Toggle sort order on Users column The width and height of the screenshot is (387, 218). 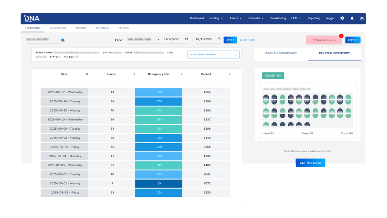(x=134, y=74)
